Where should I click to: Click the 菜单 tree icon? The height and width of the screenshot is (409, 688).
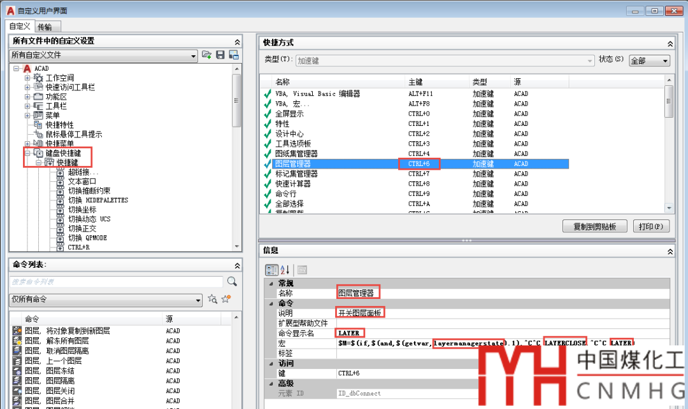point(39,115)
